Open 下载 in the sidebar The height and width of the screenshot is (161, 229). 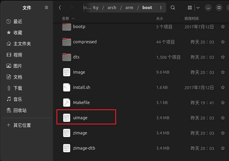point(18,88)
